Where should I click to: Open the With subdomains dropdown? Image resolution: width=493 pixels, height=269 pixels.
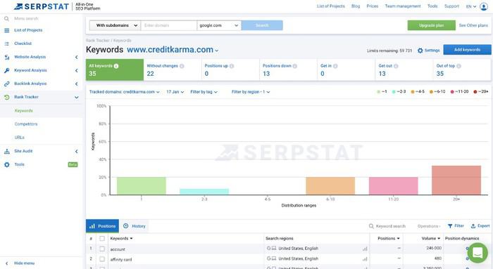pos(115,25)
